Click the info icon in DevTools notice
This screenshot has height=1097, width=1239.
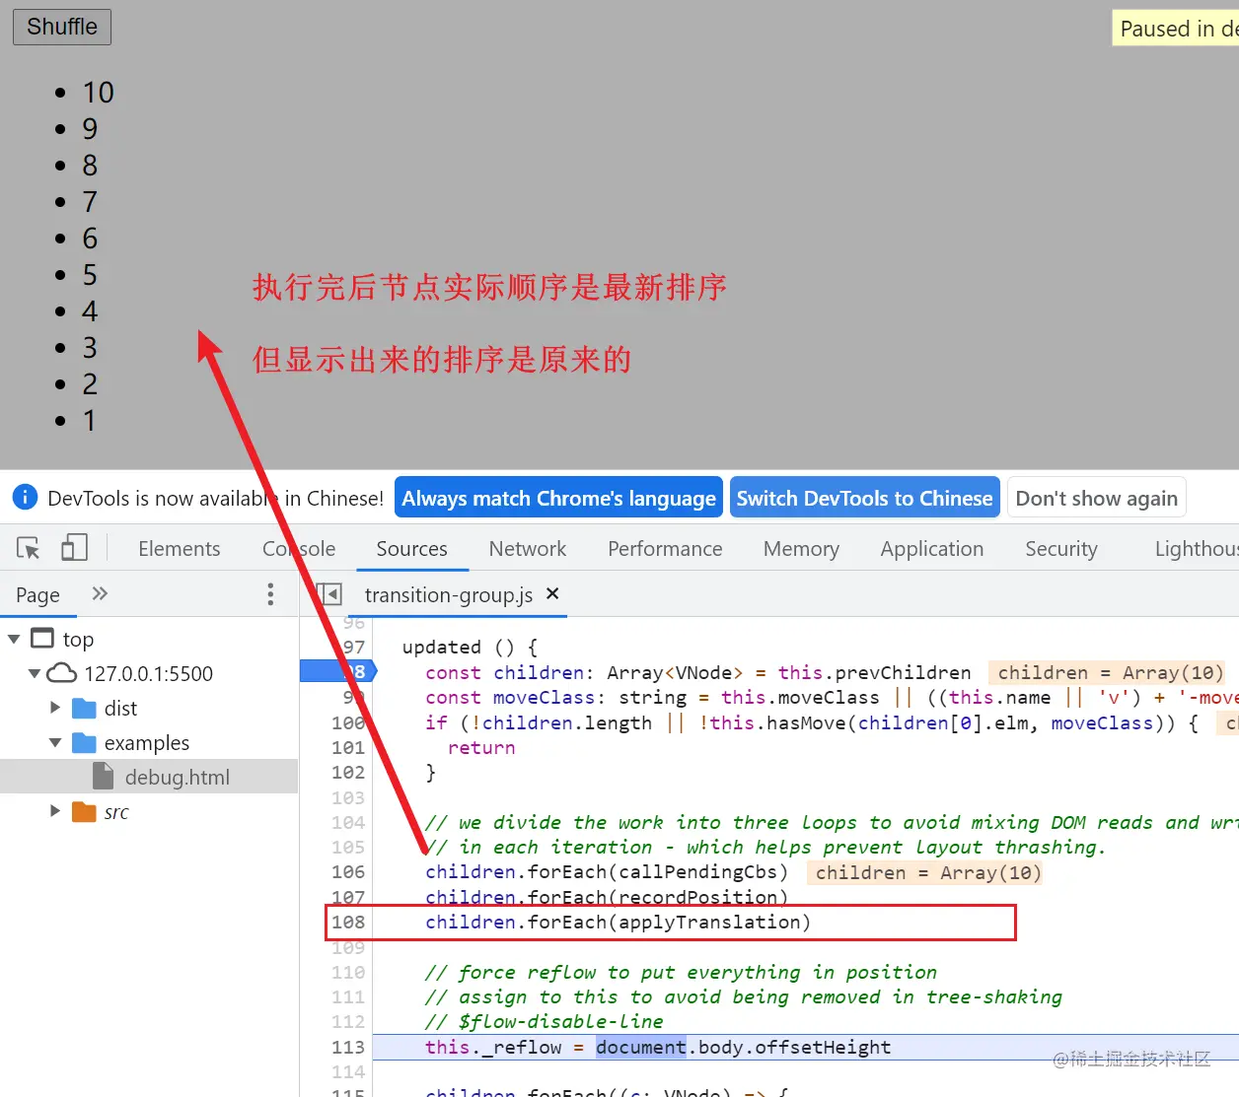point(25,497)
